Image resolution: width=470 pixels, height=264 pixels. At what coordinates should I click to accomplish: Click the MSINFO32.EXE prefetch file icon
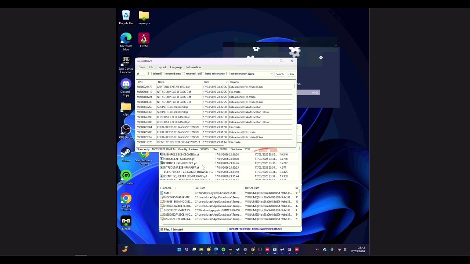click(x=162, y=154)
